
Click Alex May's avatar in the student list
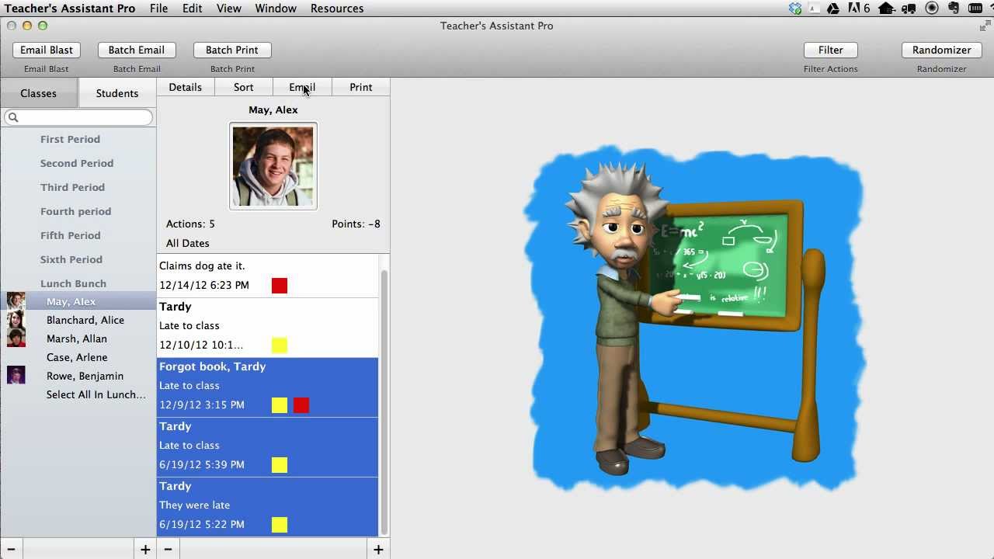pyautogui.click(x=16, y=301)
